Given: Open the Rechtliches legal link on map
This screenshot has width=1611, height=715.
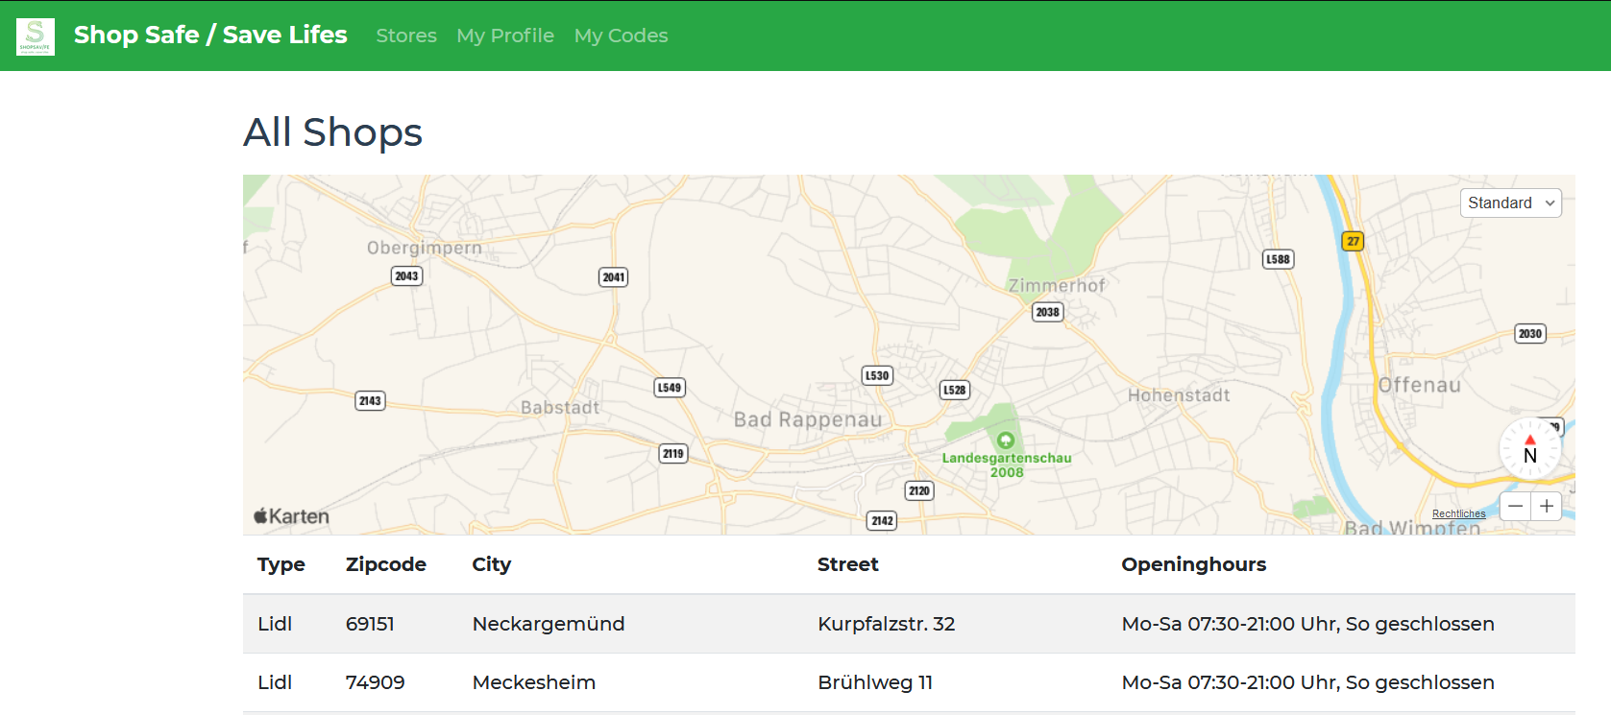Looking at the screenshot, I should tap(1458, 513).
